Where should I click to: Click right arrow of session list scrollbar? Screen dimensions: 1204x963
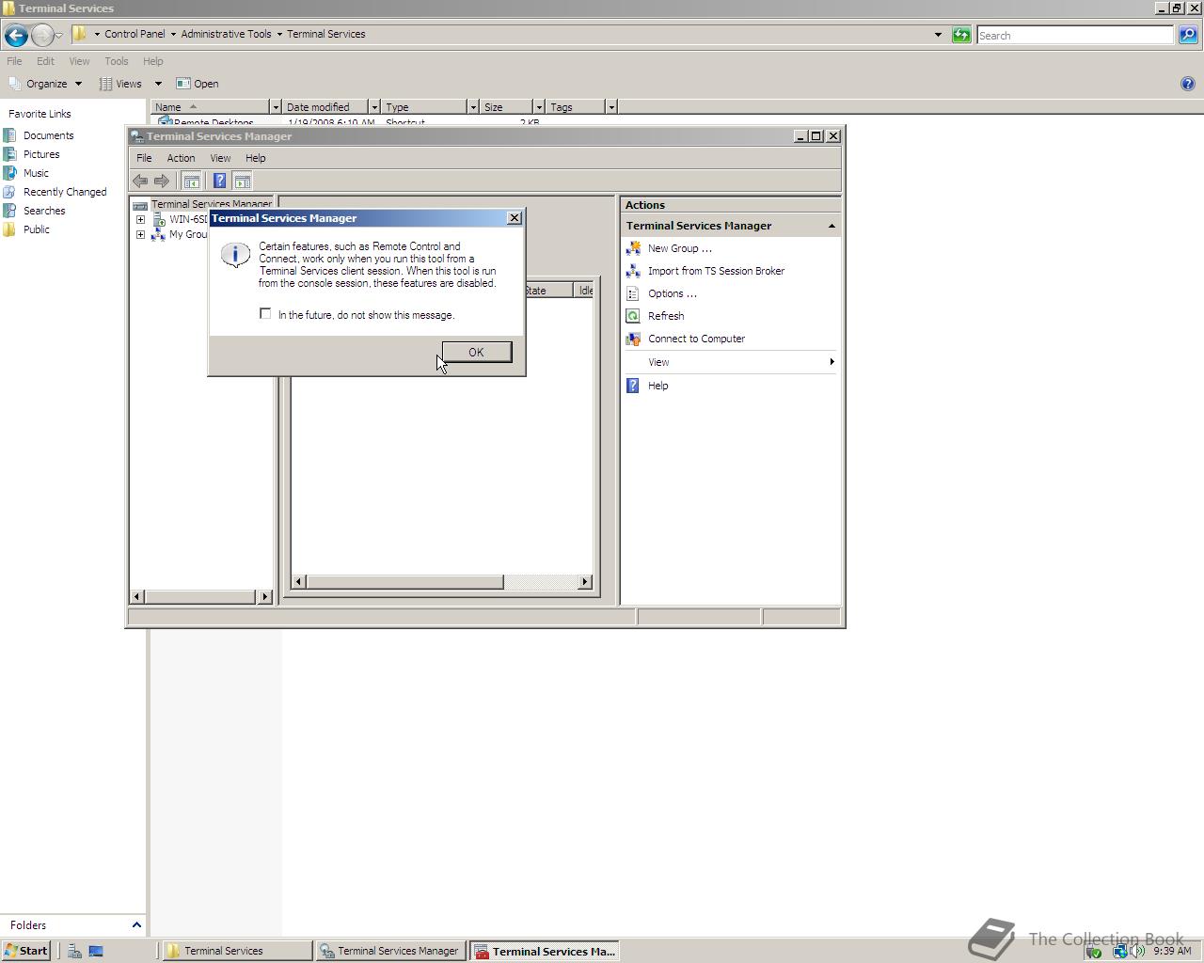tap(585, 581)
